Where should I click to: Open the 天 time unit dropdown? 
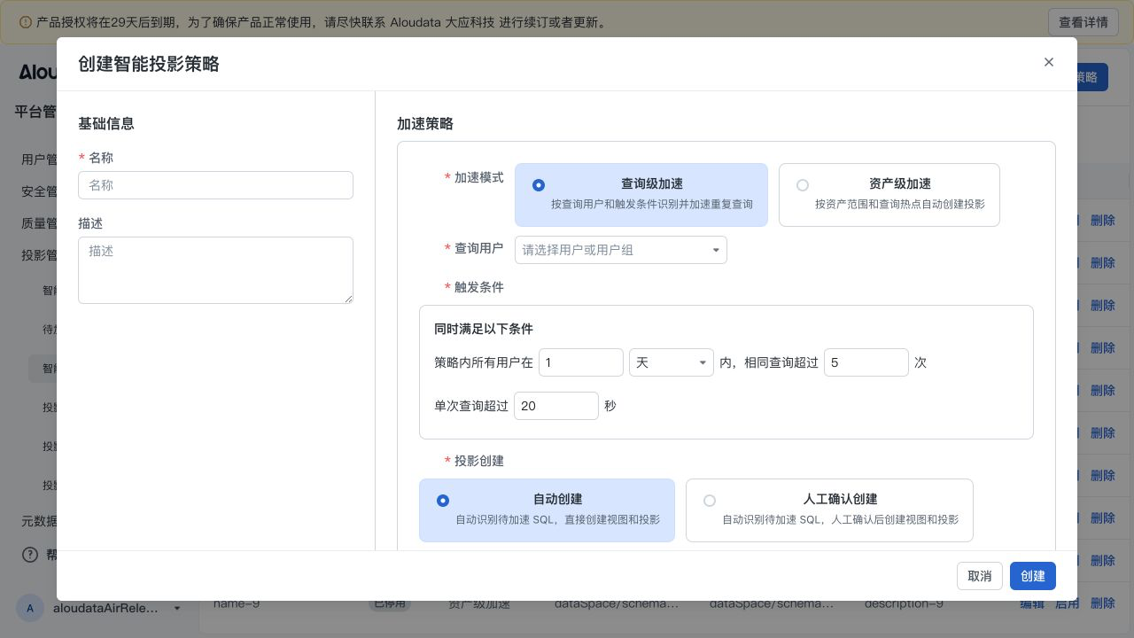[672, 362]
